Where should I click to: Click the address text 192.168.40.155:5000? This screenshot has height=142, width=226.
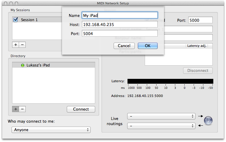click(x=145, y=96)
